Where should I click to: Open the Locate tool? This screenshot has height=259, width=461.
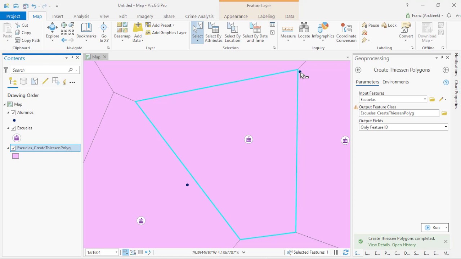[x=304, y=32]
